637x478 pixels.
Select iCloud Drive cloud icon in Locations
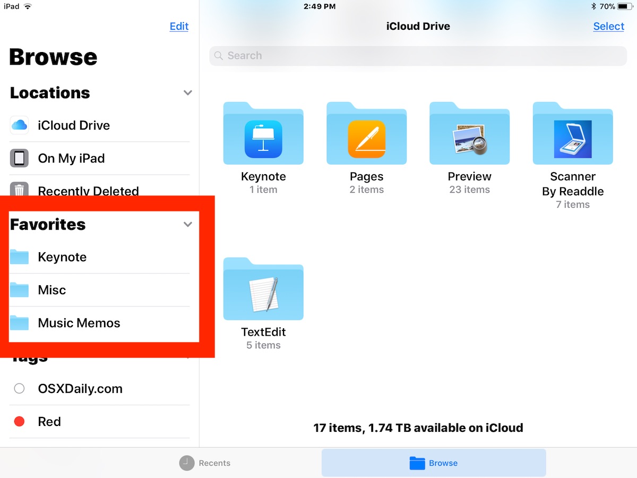pos(19,125)
